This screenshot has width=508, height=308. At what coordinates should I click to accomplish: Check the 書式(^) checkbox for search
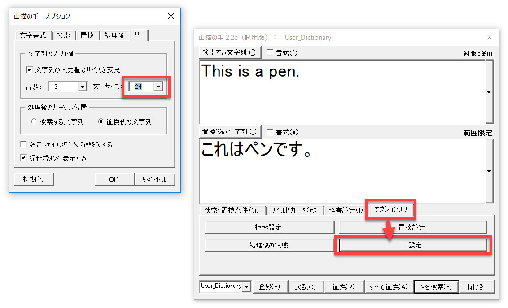(270, 53)
